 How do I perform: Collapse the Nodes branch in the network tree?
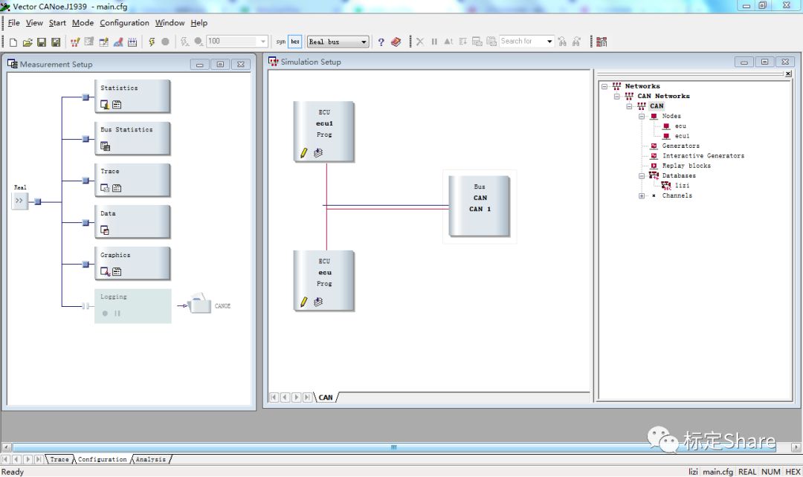[641, 116]
